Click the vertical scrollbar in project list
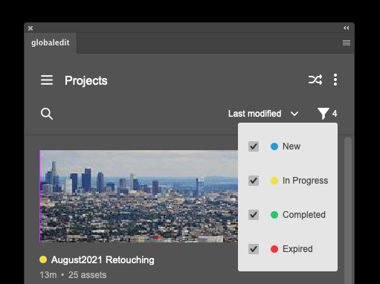 (348, 210)
